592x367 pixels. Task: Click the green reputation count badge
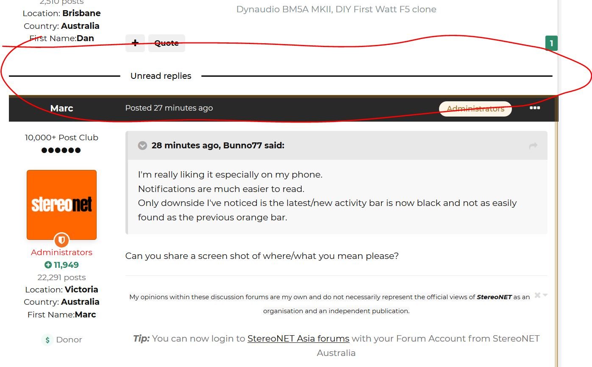coord(551,43)
